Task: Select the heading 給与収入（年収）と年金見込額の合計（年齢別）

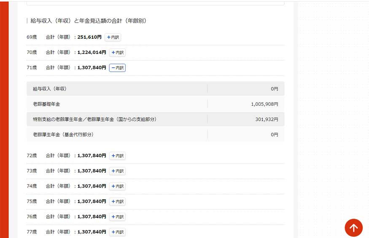Action: point(89,21)
